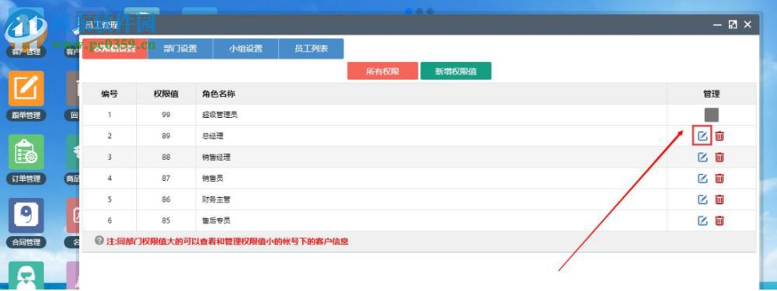
Task: Delete the 总经理 role entry
Action: pyautogui.click(x=720, y=136)
